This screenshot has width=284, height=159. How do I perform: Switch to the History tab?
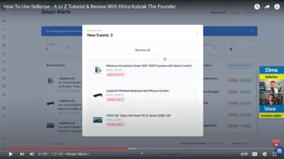235,12
